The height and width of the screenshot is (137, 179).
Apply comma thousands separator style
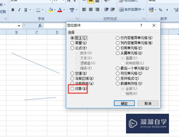[167, 10]
